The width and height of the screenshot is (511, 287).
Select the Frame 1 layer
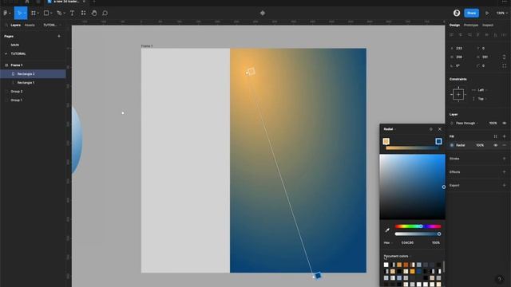(17, 65)
